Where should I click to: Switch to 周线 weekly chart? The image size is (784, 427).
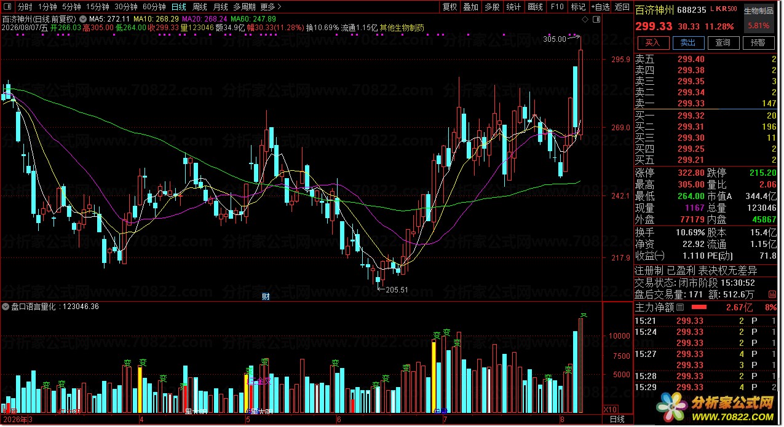199,7
